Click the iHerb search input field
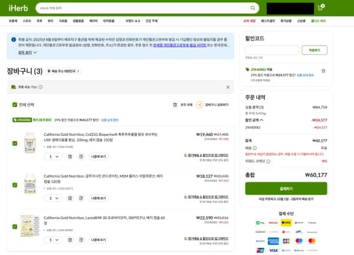 tap(143, 8)
